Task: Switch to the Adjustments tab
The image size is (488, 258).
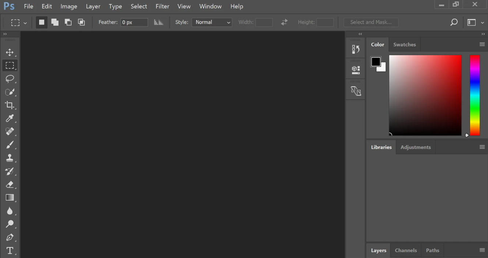Action: click(416, 147)
